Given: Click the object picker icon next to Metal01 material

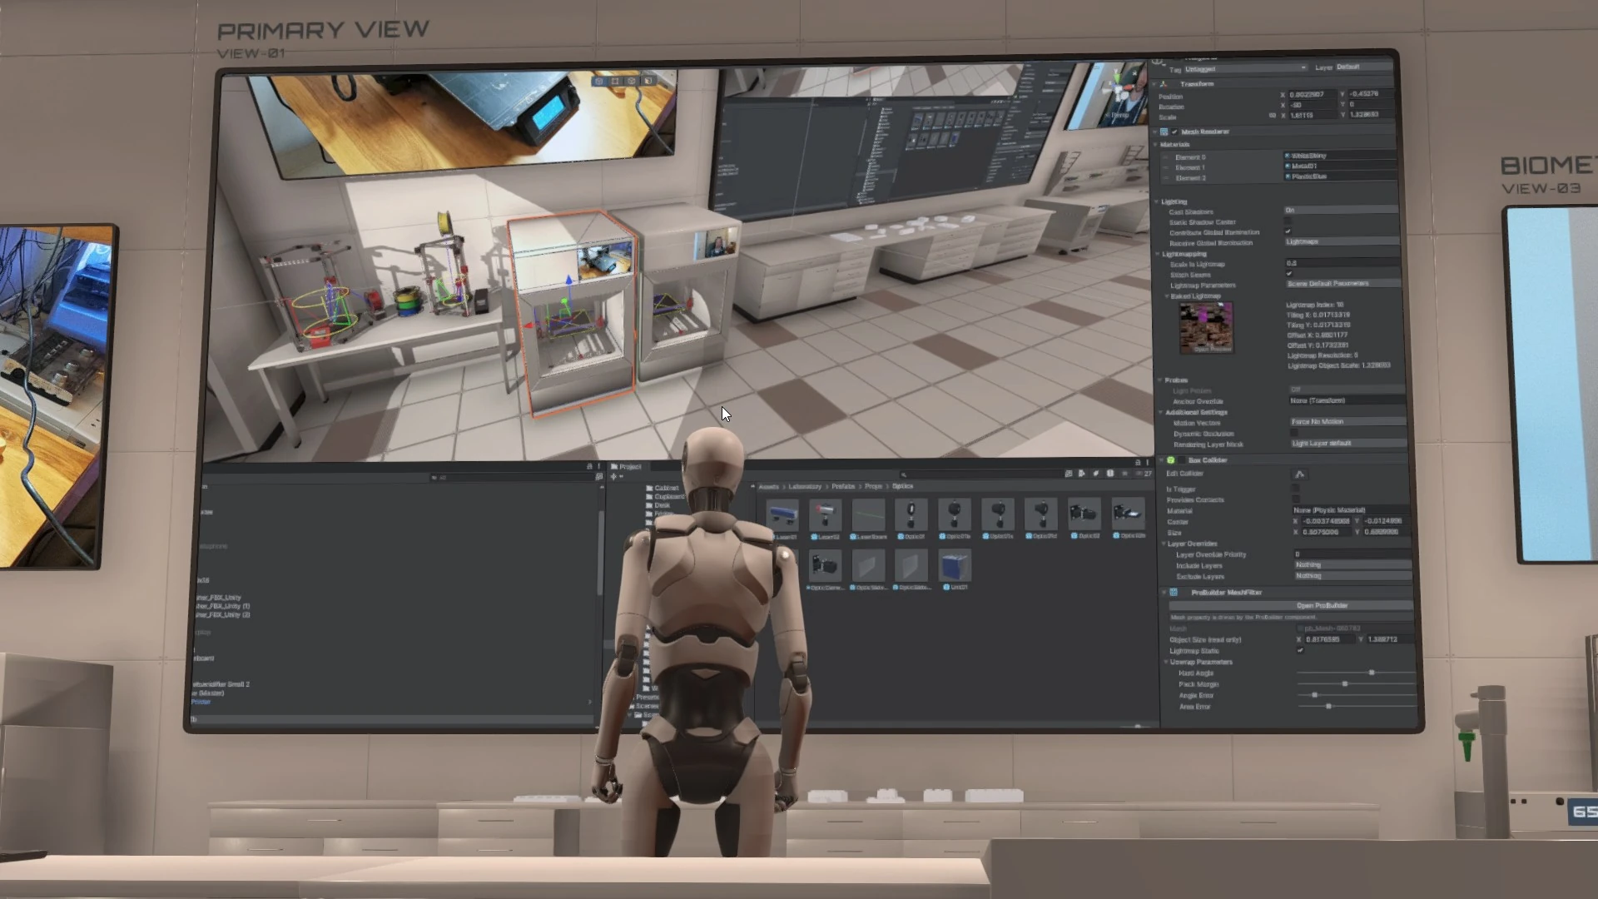Looking at the screenshot, I should (x=1287, y=166).
